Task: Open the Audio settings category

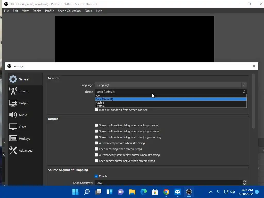Action: coord(25,115)
